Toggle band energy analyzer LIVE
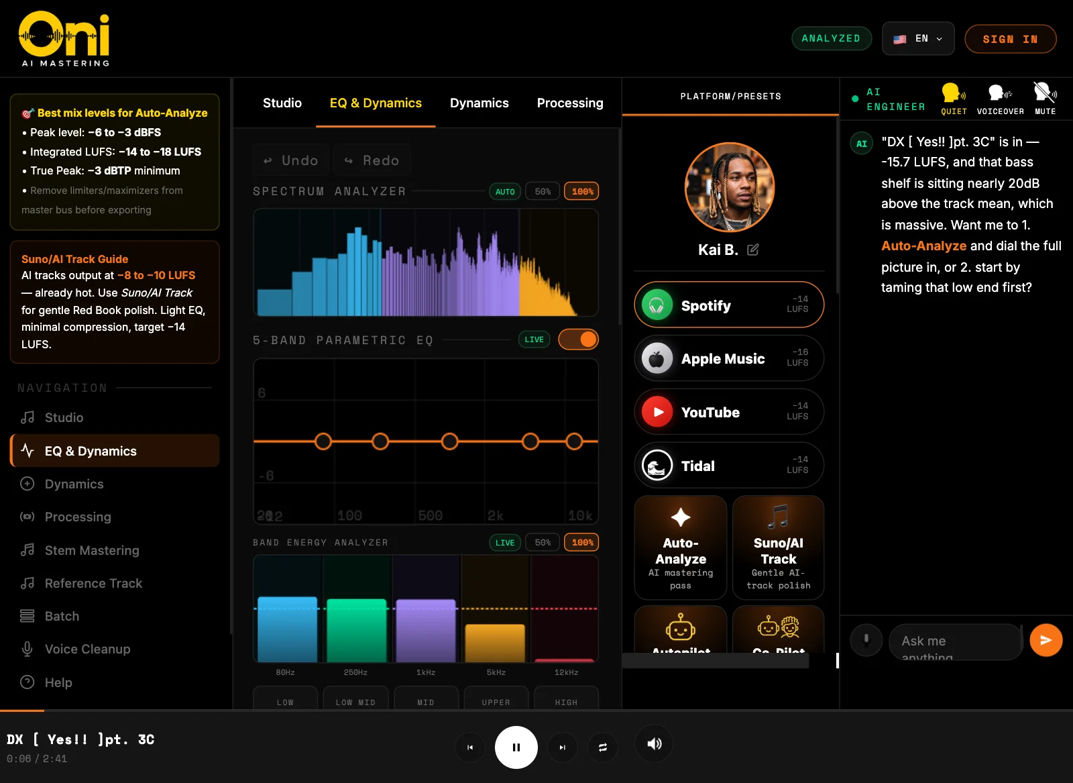 [505, 542]
